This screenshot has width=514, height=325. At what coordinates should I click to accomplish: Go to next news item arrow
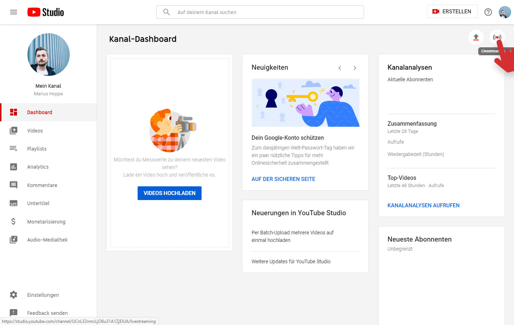pyautogui.click(x=355, y=68)
